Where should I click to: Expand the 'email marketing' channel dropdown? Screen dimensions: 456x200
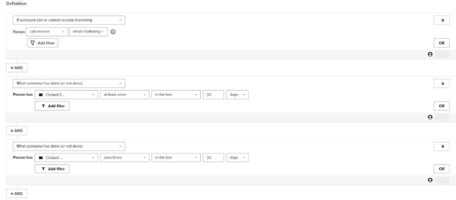(88, 32)
